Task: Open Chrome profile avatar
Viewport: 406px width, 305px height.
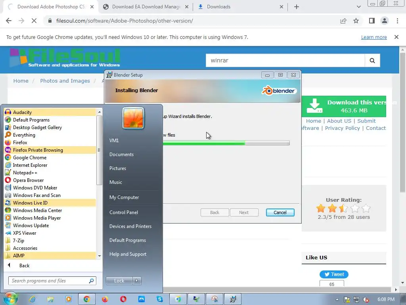Action: click(x=385, y=21)
